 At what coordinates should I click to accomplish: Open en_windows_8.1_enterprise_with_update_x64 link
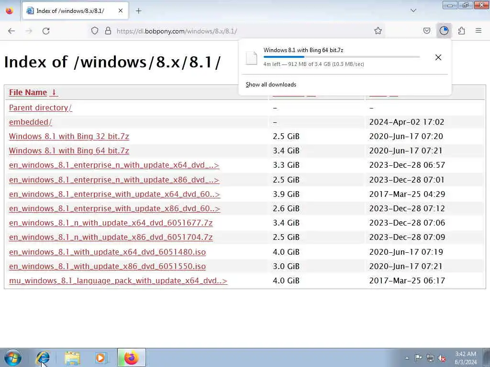coord(114,194)
